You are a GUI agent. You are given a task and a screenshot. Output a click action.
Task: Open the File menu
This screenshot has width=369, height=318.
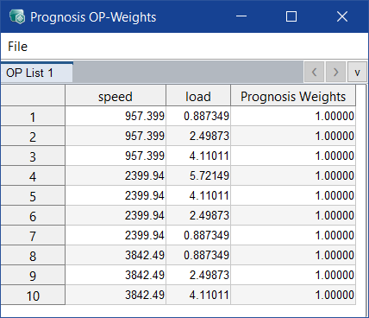tap(17, 47)
